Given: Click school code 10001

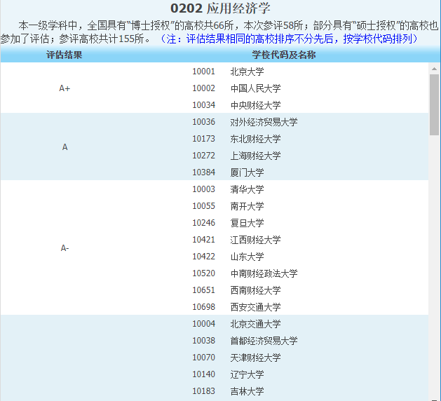Looking at the screenshot, I should [203, 72].
